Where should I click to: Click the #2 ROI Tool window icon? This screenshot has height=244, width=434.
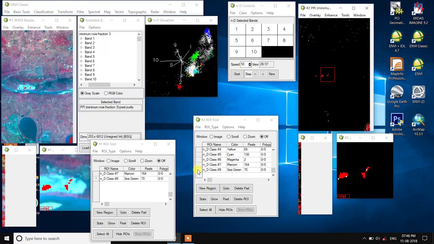click(x=198, y=120)
